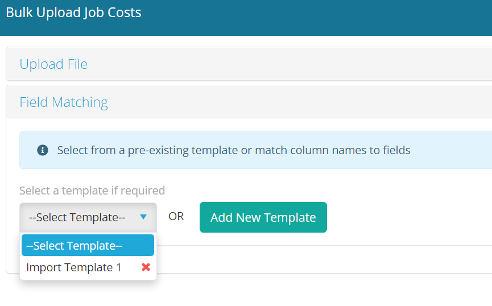Viewport: 492px width, 306px height.
Task: Click the Field Matching heading link
Action: pos(64,102)
